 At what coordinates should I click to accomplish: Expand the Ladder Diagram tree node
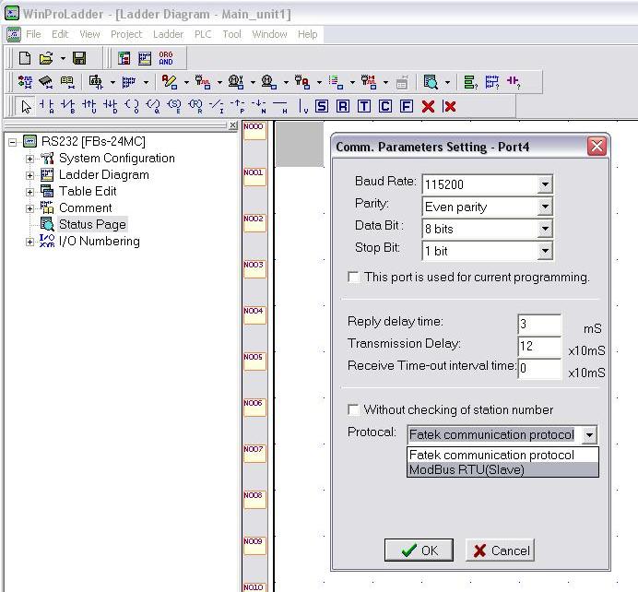click(x=30, y=175)
